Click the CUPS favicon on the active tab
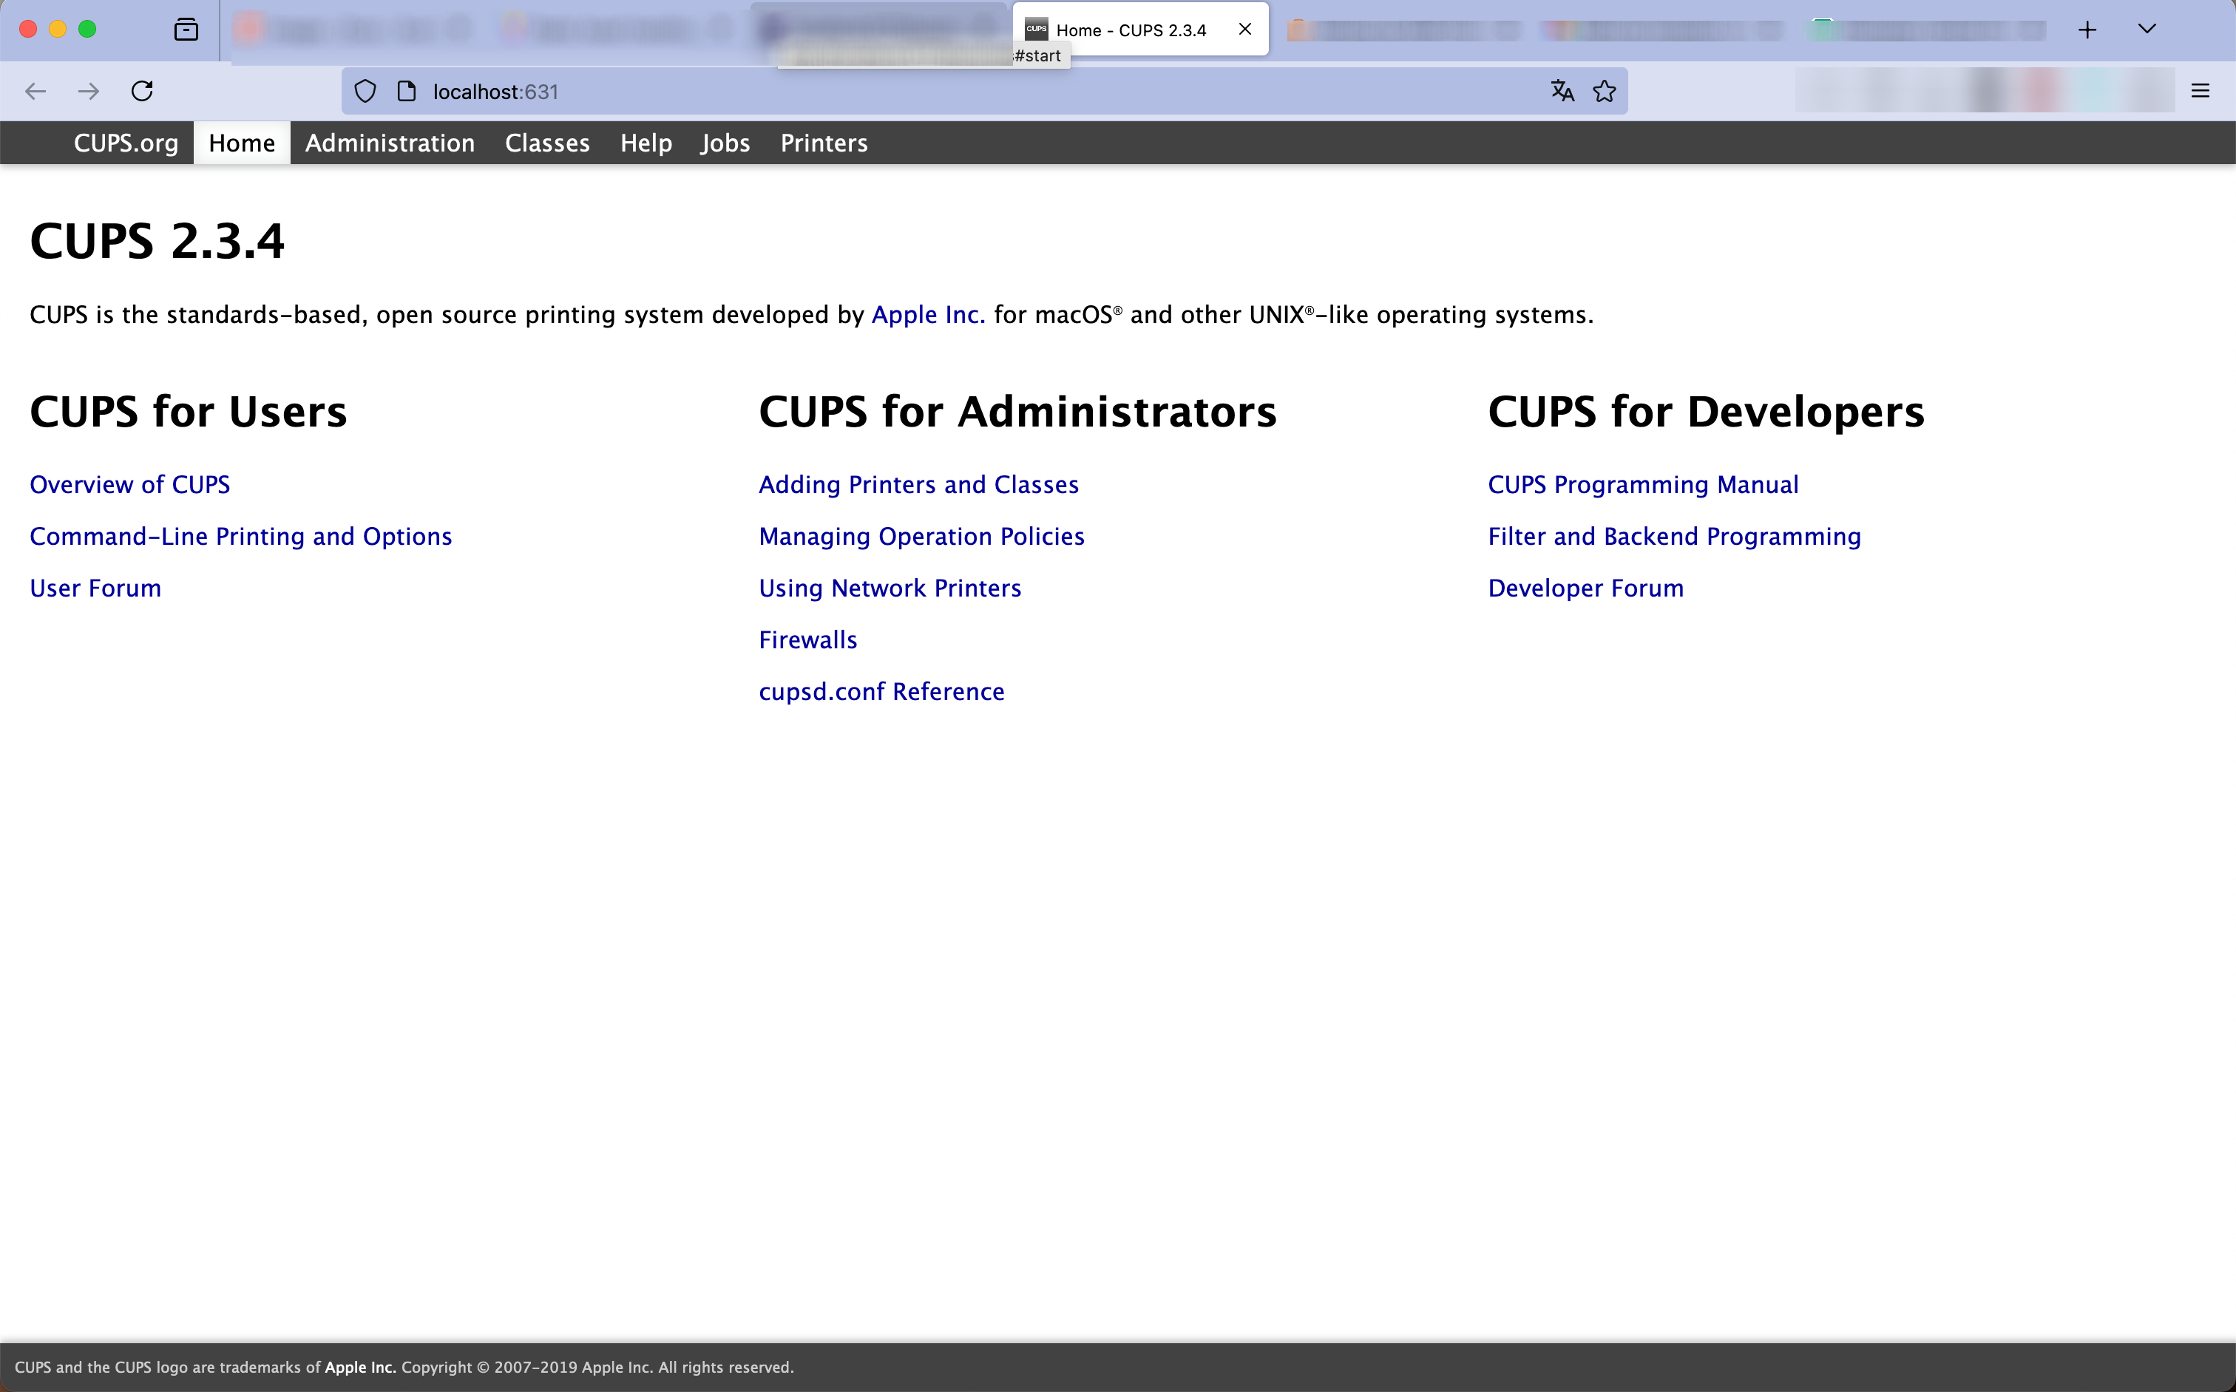The image size is (2236, 1392). tap(1036, 30)
